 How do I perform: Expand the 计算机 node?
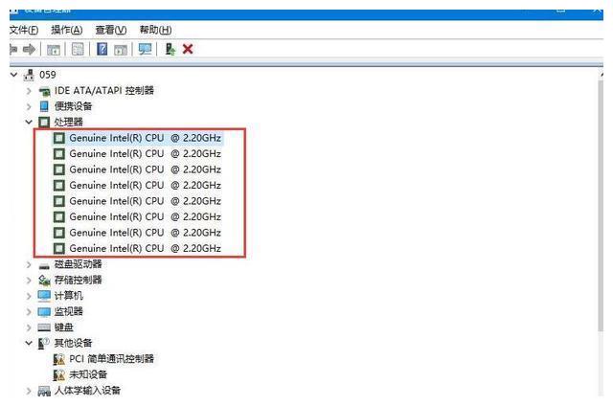point(29,296)
